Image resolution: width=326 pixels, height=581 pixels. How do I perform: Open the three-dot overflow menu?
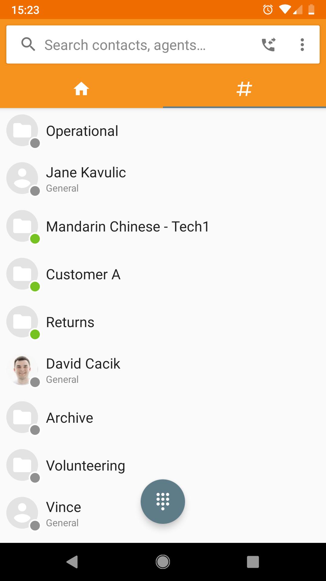(x=302, y=45)
